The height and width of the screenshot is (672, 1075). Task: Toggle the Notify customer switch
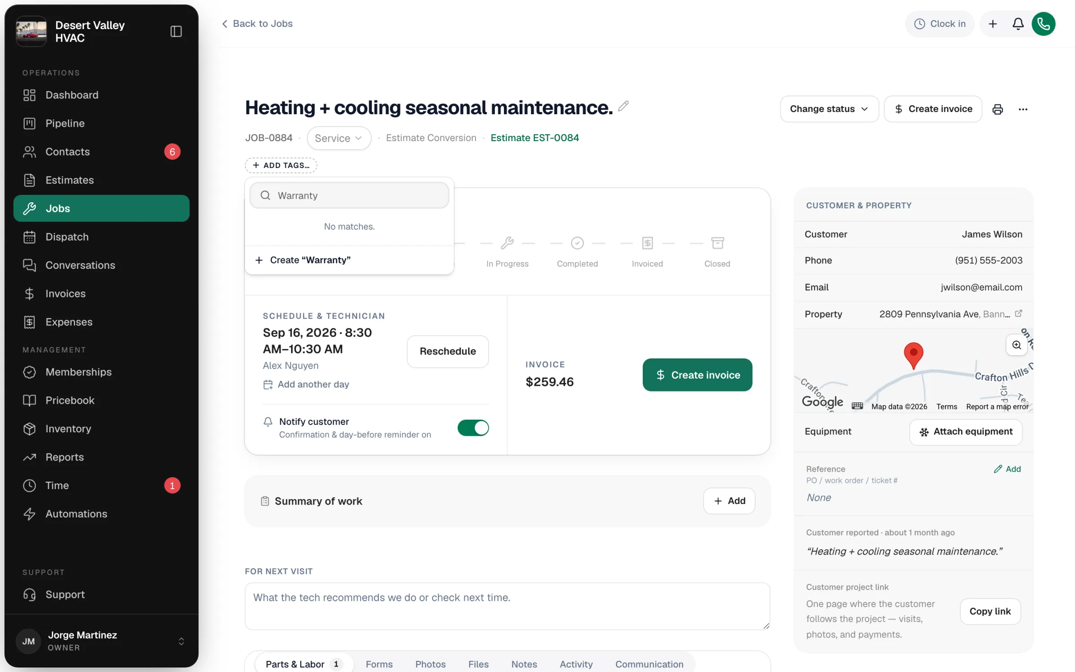[473, 428]
